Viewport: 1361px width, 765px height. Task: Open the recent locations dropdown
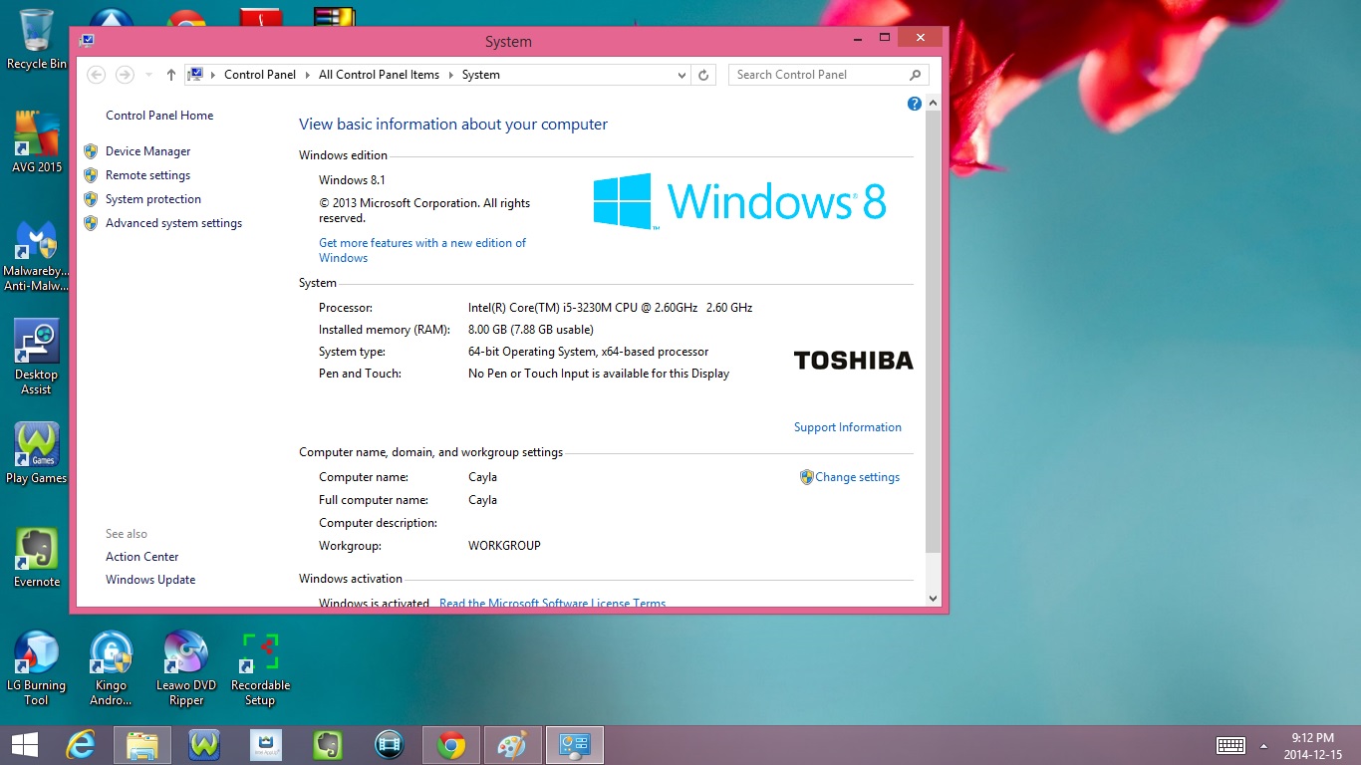click(x=148, y=75)
